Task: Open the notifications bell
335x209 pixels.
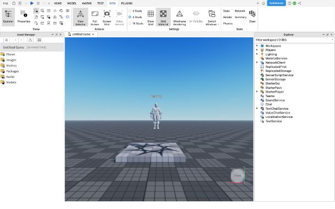Action: point(264,3)
